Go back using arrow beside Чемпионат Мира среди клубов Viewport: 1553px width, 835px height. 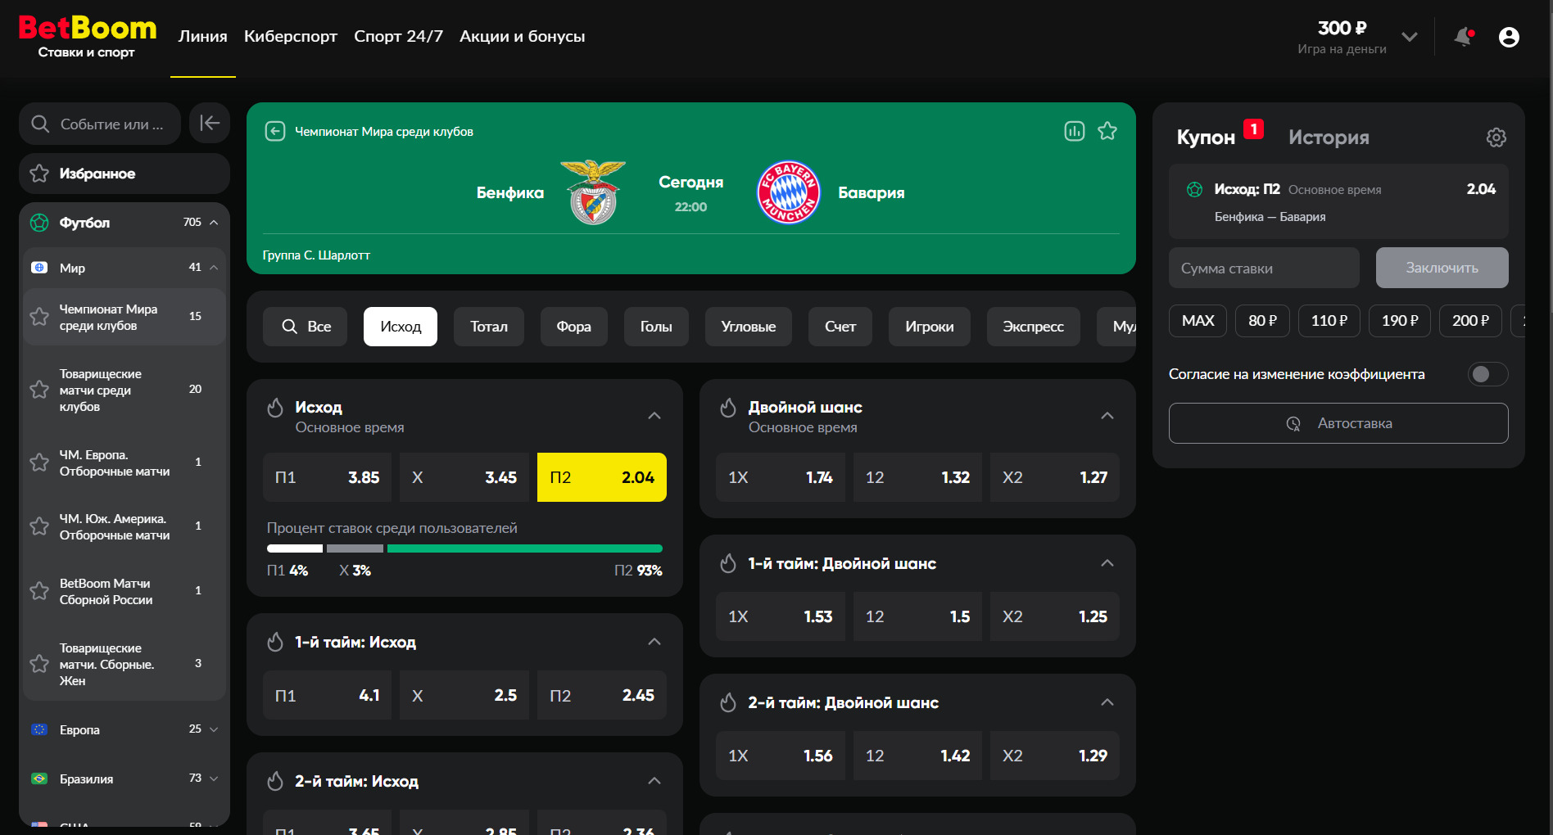pos(275,131)
